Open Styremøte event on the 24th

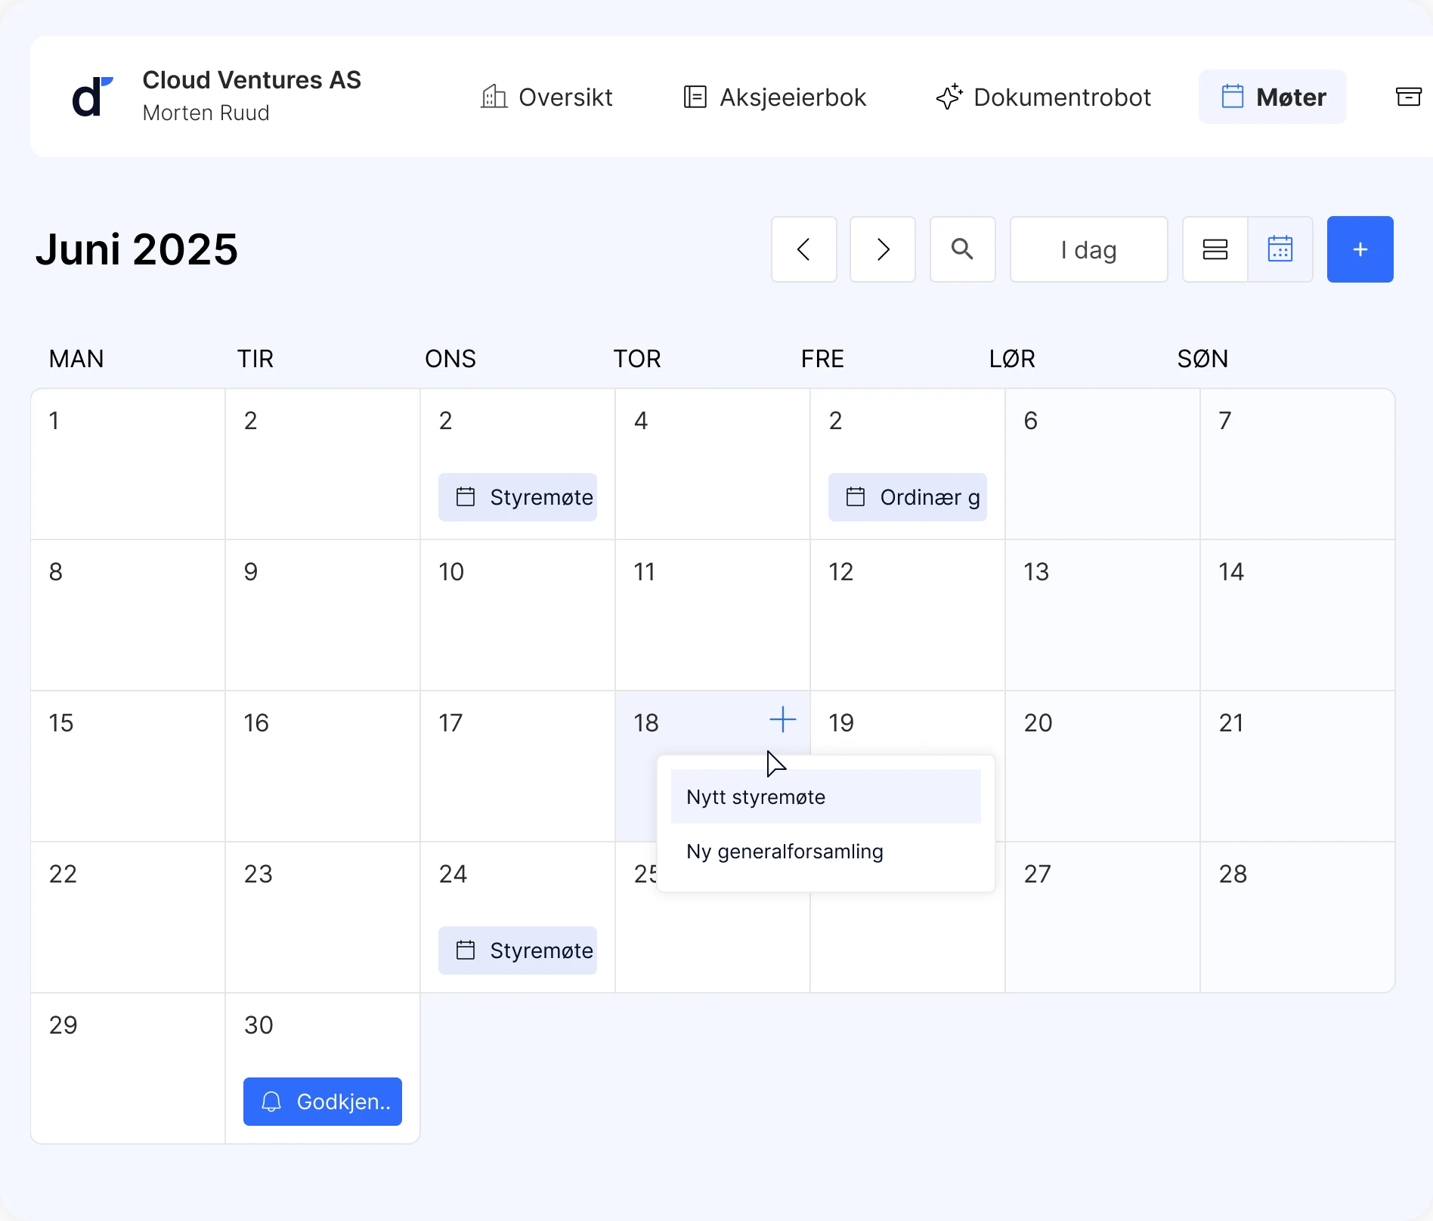(x=518, y=951)
